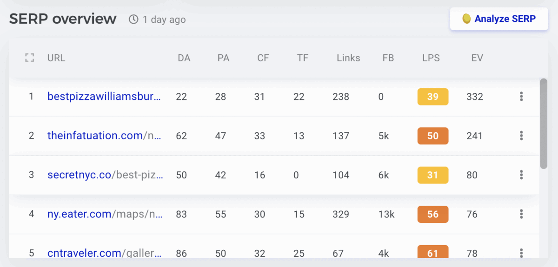Open the three-dot menu for theinfatuation.com row
Screen dimensions: 558x267
[521, 136]
